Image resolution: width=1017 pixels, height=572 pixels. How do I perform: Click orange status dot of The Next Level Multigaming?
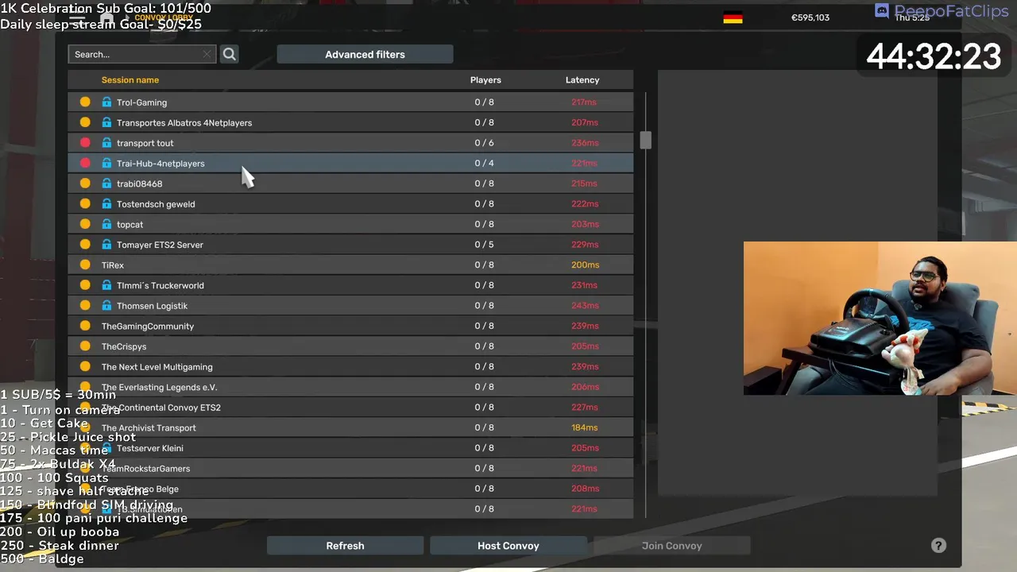[x=85, y=366]
